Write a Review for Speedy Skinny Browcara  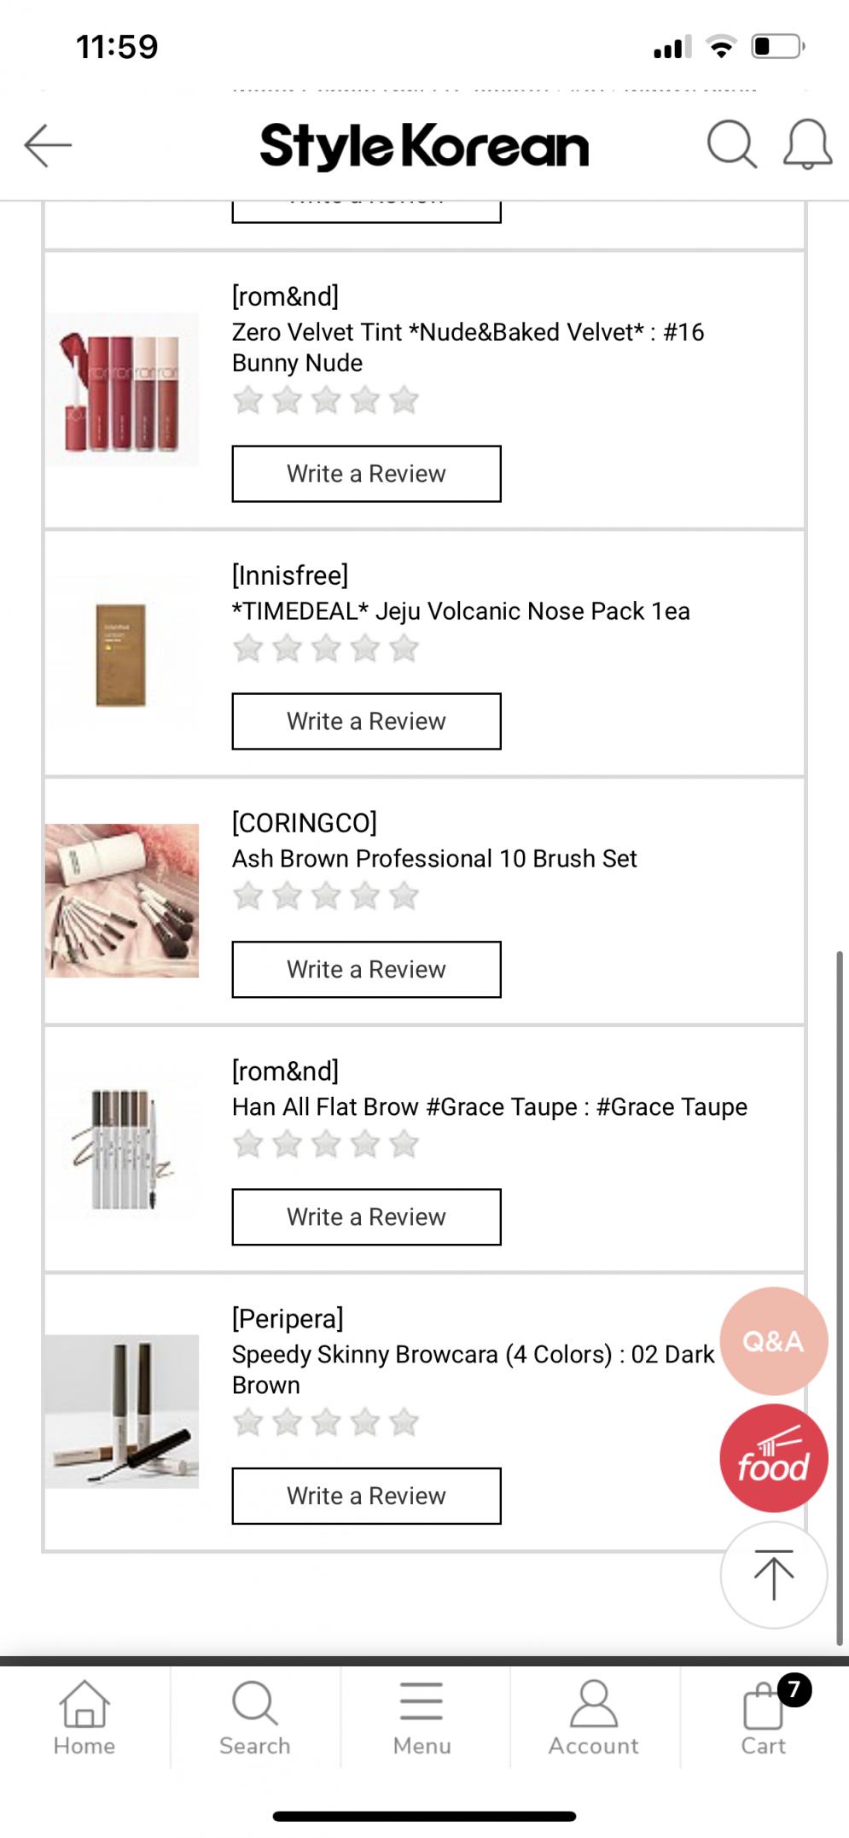[x=366, y=1497]
